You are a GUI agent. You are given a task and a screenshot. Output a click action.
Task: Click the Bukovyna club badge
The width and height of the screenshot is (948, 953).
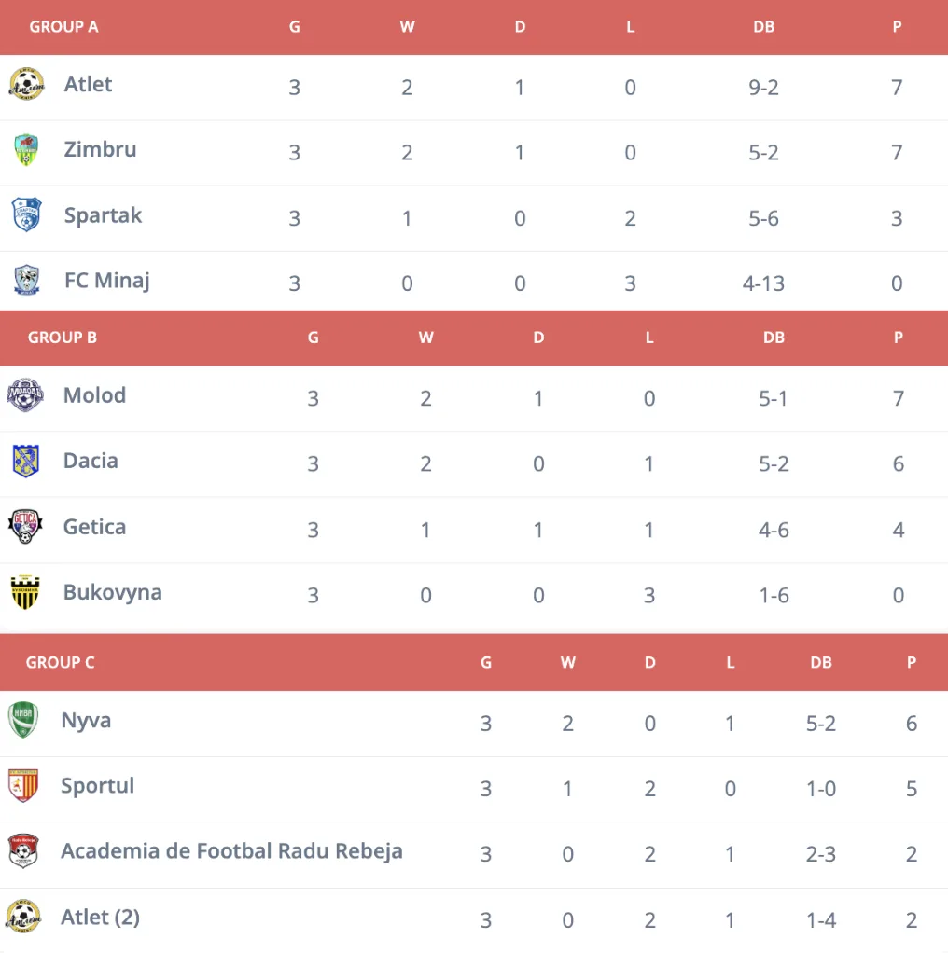click(x=25, y=592)
